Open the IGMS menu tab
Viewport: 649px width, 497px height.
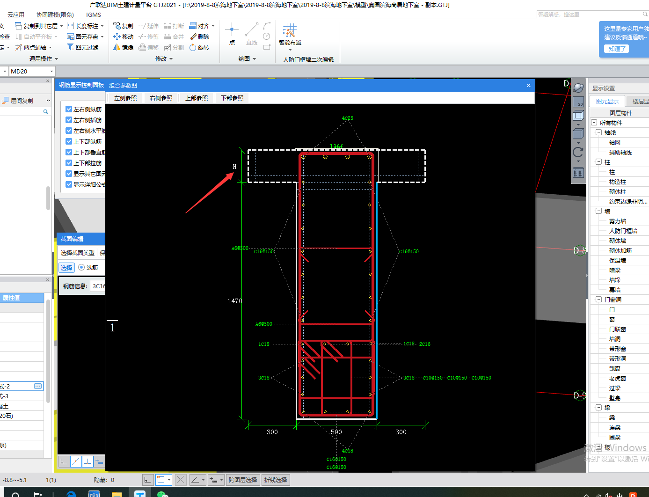click(x=94, y=15)
